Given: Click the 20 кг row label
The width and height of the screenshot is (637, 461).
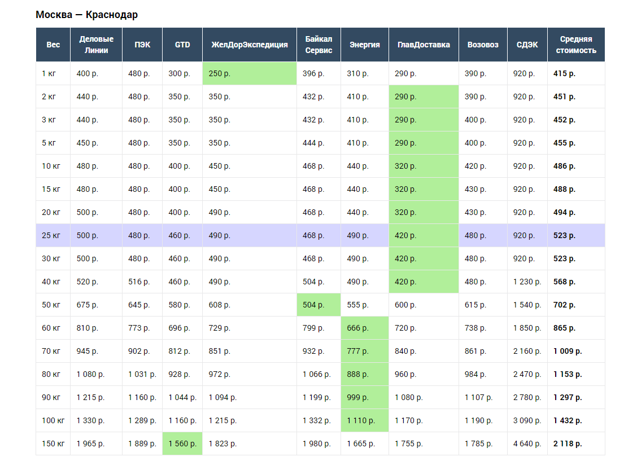Looking at the screenshot, I should click(51, 212).
